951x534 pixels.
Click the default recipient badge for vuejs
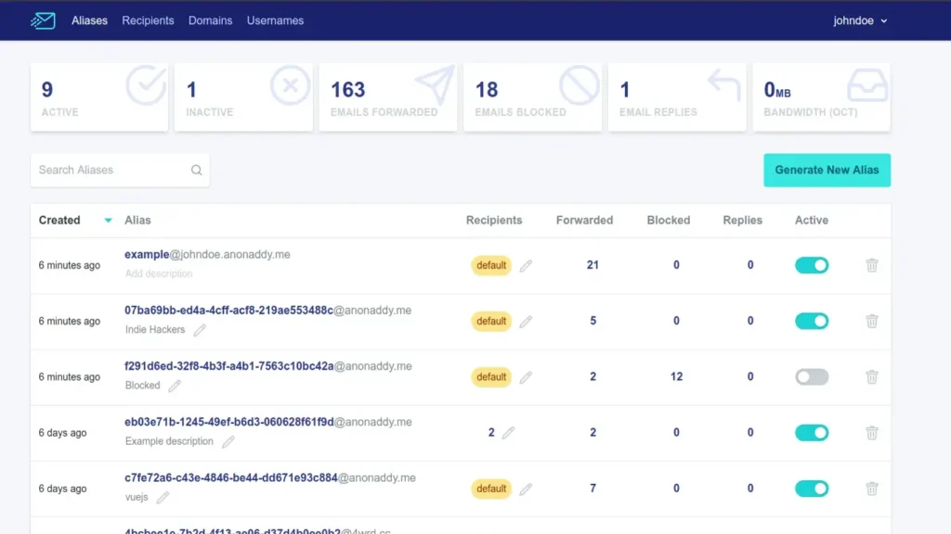[x=490, y=489]
